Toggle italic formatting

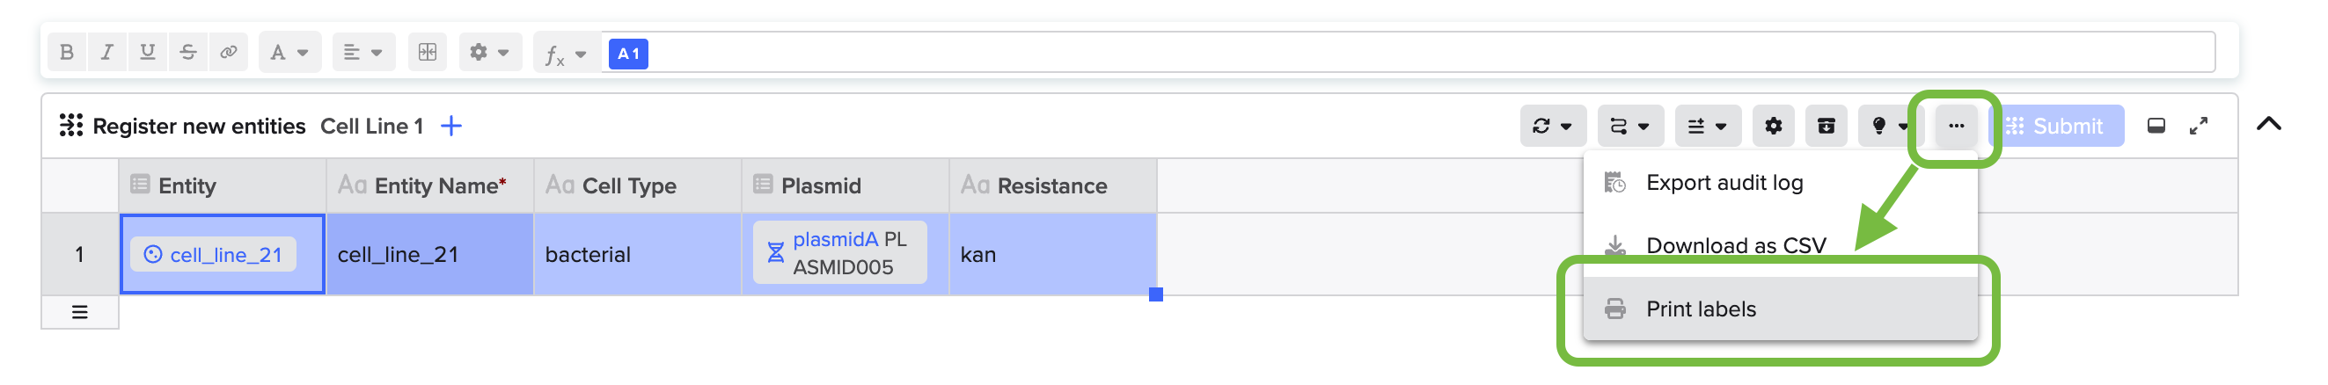coord(106,53)
